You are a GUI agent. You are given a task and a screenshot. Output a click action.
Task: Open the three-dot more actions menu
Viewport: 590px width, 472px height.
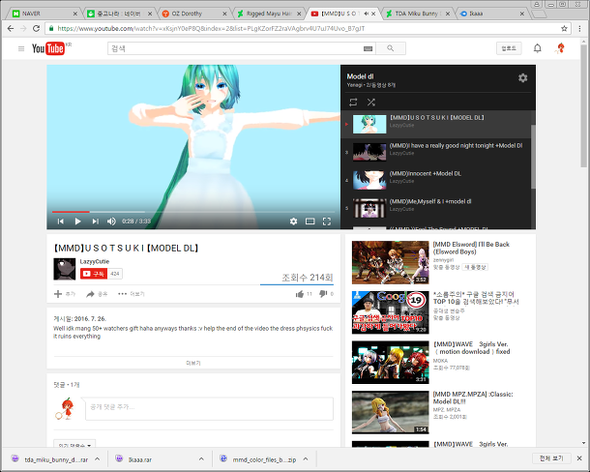[x=131, y=294]
